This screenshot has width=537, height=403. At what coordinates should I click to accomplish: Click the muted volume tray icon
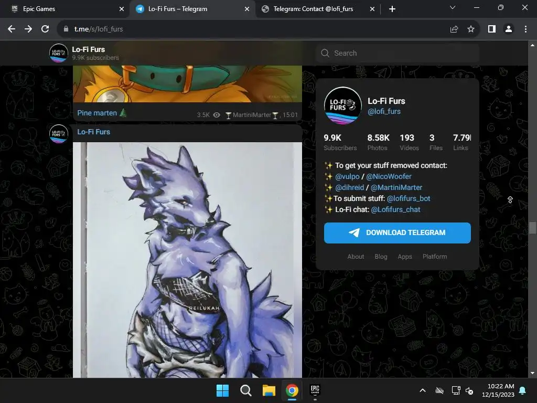(469, 390)
